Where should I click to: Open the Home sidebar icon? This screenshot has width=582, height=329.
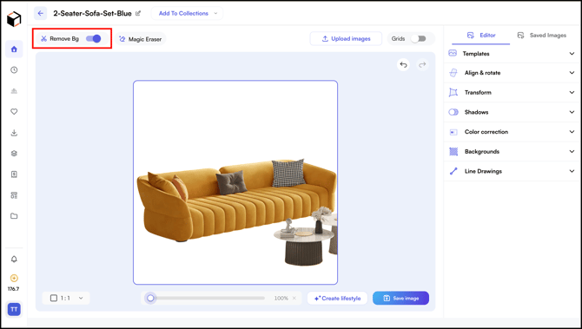(x=14, y=49)
